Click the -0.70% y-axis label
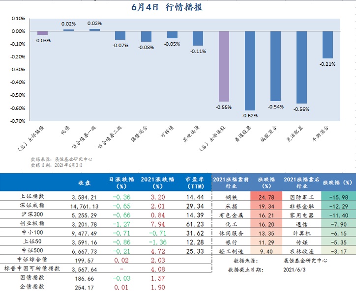 (18, 121)
